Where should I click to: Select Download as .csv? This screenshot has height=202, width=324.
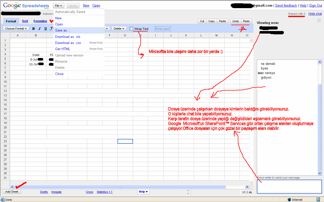point(68,43)
